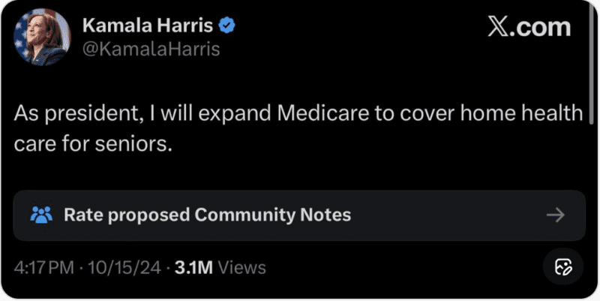Click the X logo in the watermark
Viewport: 600px width, 301px height.
[499, 27]
